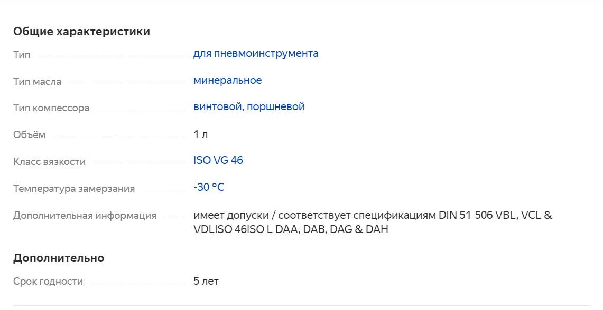Click the 'Дополнительно' section heading
Screen dimensions: 603x310
pos(59,258)
